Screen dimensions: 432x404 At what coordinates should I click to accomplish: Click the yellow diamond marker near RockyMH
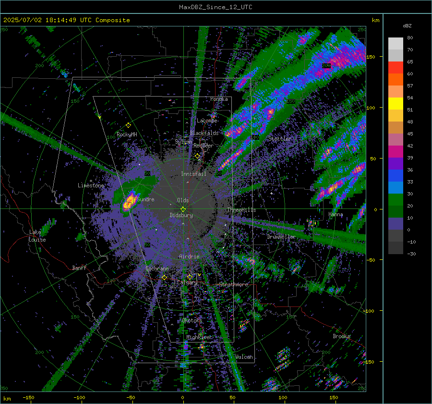[128, 125]
